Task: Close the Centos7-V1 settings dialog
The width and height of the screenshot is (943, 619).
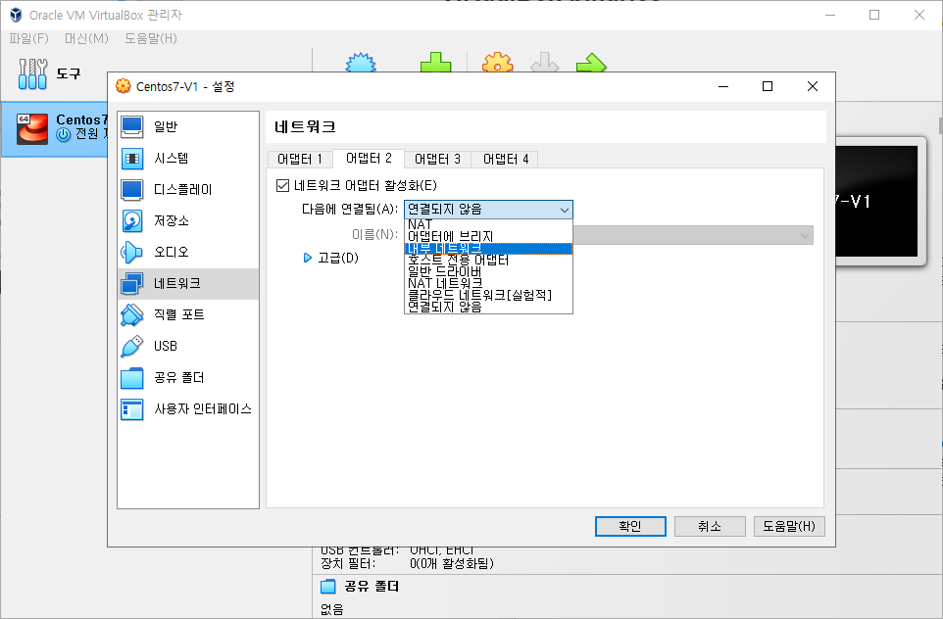Action: pyautogui.click(x=813, y=86)
